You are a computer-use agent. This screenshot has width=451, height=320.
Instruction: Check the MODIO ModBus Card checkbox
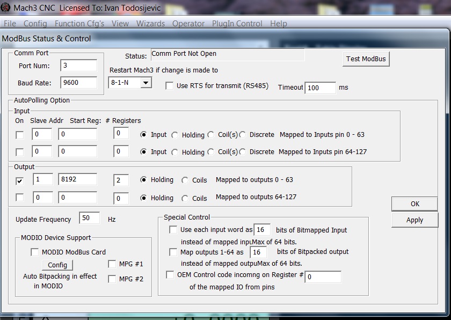34,252
